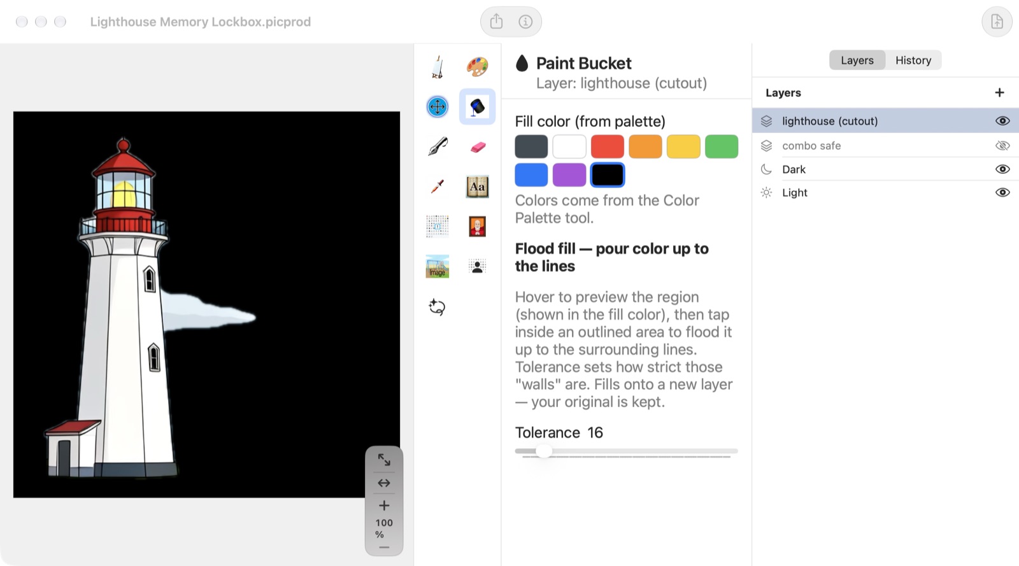Viewport: 1019px width, 566px height.
Task: Zoom in with the plus button
Action: pos(384,506)
